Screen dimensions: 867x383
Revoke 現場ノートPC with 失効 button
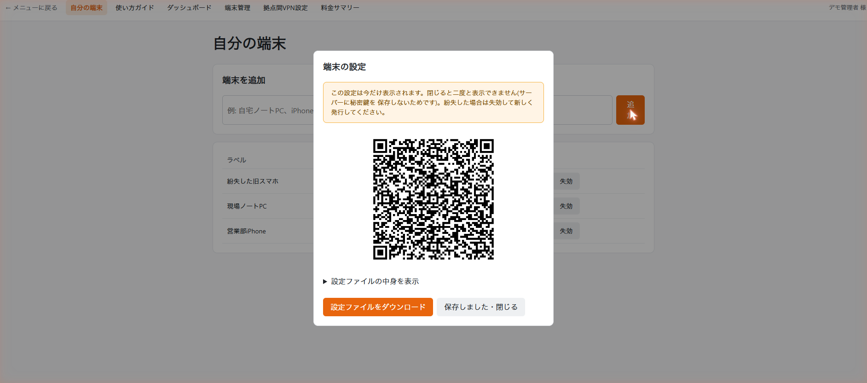(566, 206)
